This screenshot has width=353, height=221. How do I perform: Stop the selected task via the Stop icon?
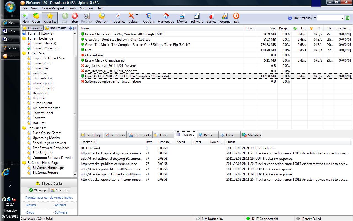pos(75,18)
